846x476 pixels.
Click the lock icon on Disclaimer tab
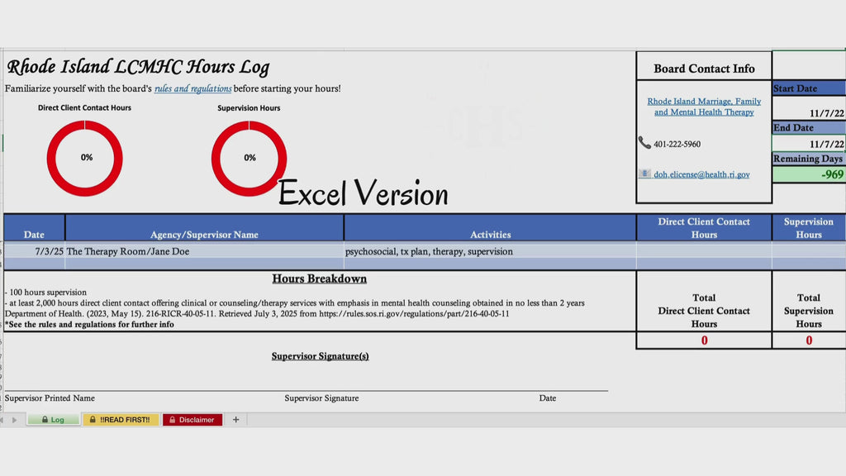pyautogui.click(x=172, y=419)
